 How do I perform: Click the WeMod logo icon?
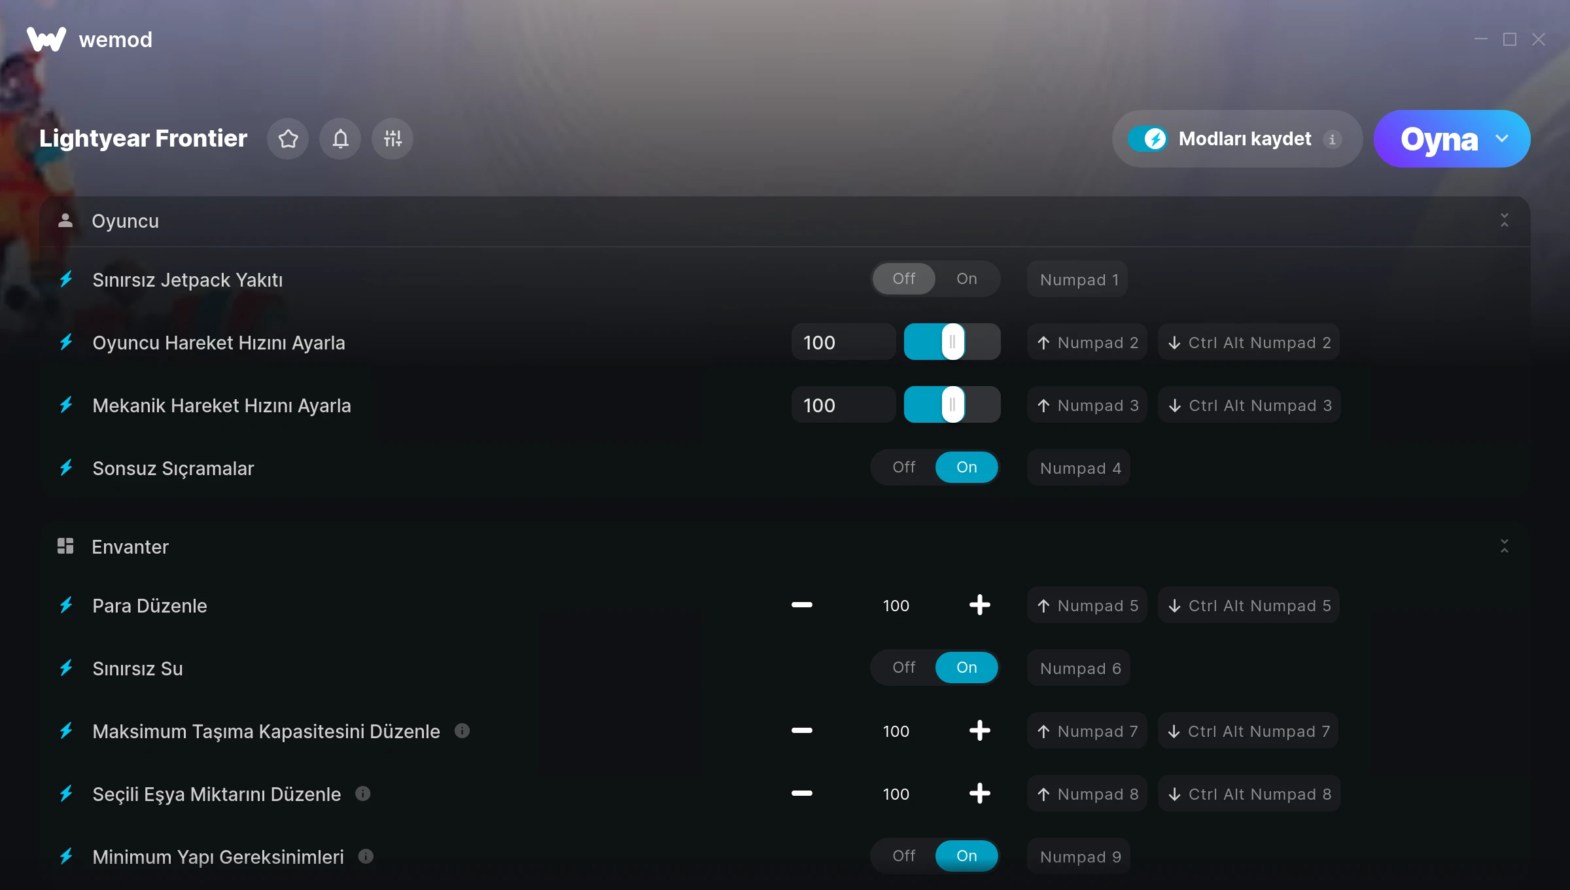click(x=46, y=39)
